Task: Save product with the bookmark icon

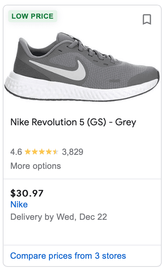Action: (x=147, y=19)
